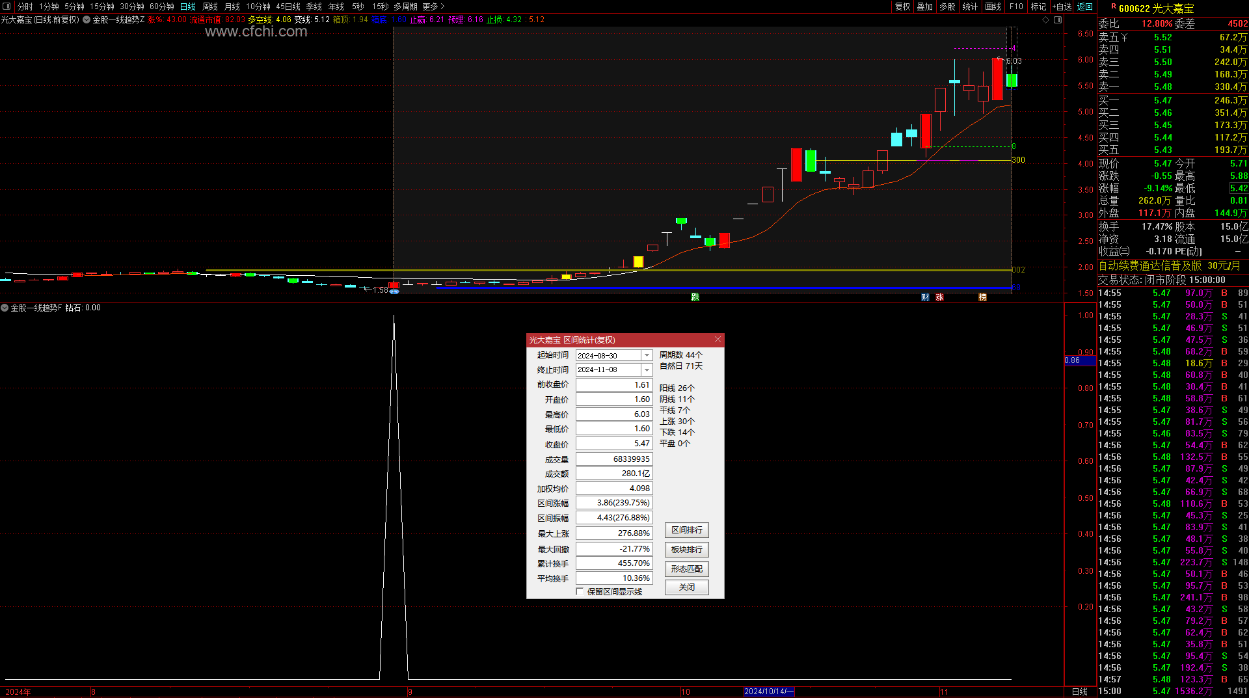Click the 涨 marker icon under the chart
Image resolution: width=1249 pixels, height=698 pixels.
click(939, 297)
